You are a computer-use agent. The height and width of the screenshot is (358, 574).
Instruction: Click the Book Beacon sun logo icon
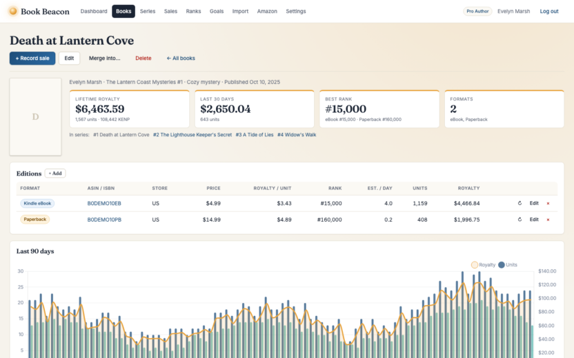tap(13, 11)
